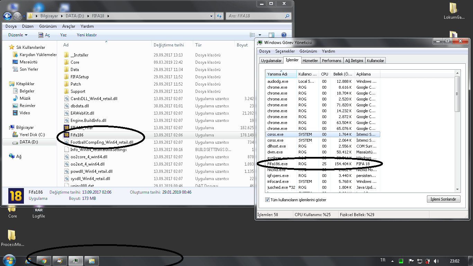Open the Kullanıcılar tab

(x=375, y=61)
